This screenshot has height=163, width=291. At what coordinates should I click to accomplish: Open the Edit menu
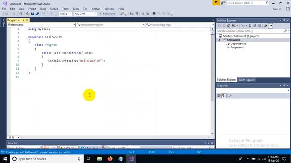12,9
